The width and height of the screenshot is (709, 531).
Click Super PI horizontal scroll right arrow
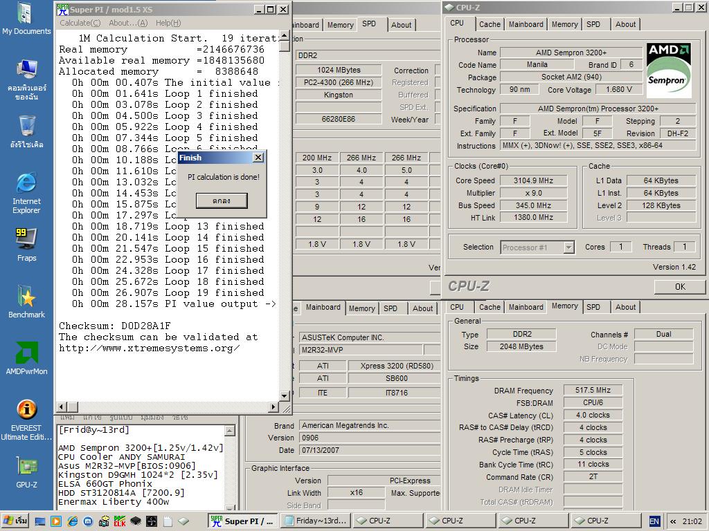(273, 407)
